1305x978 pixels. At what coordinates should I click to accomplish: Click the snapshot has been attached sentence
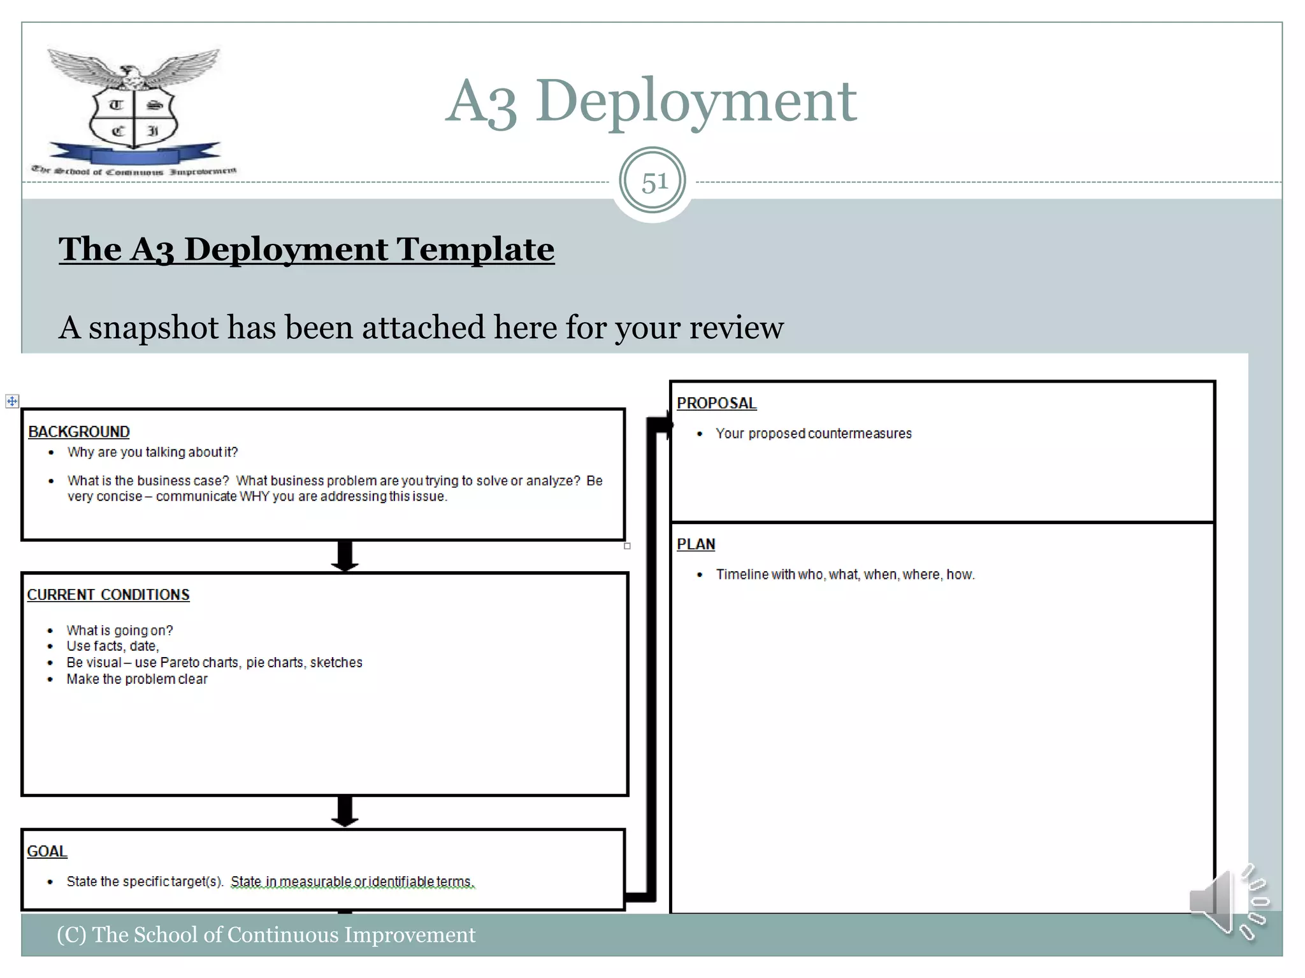tap(421, 328)
